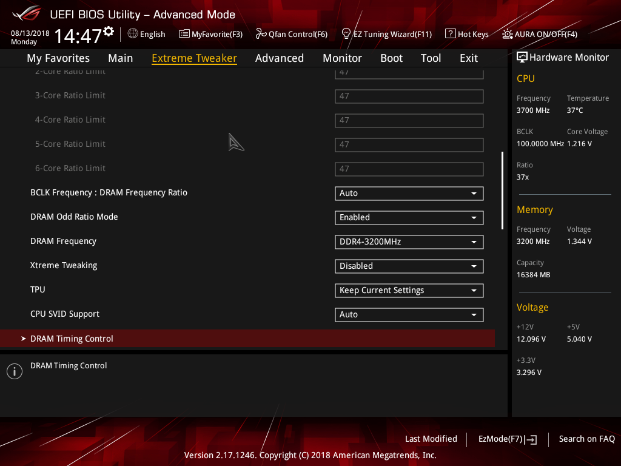
Task: Click the 3-Core Ratio Limit field
Action: point(409,96)
